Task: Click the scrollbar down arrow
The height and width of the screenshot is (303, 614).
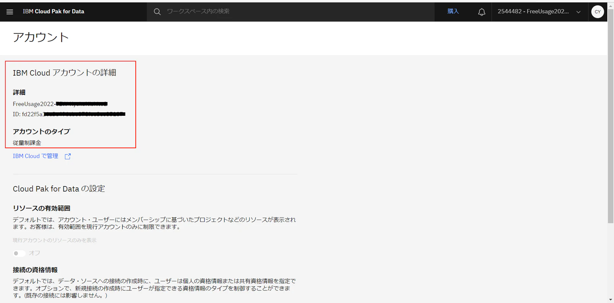Action: pyautogui.click(x=611, y=300)
